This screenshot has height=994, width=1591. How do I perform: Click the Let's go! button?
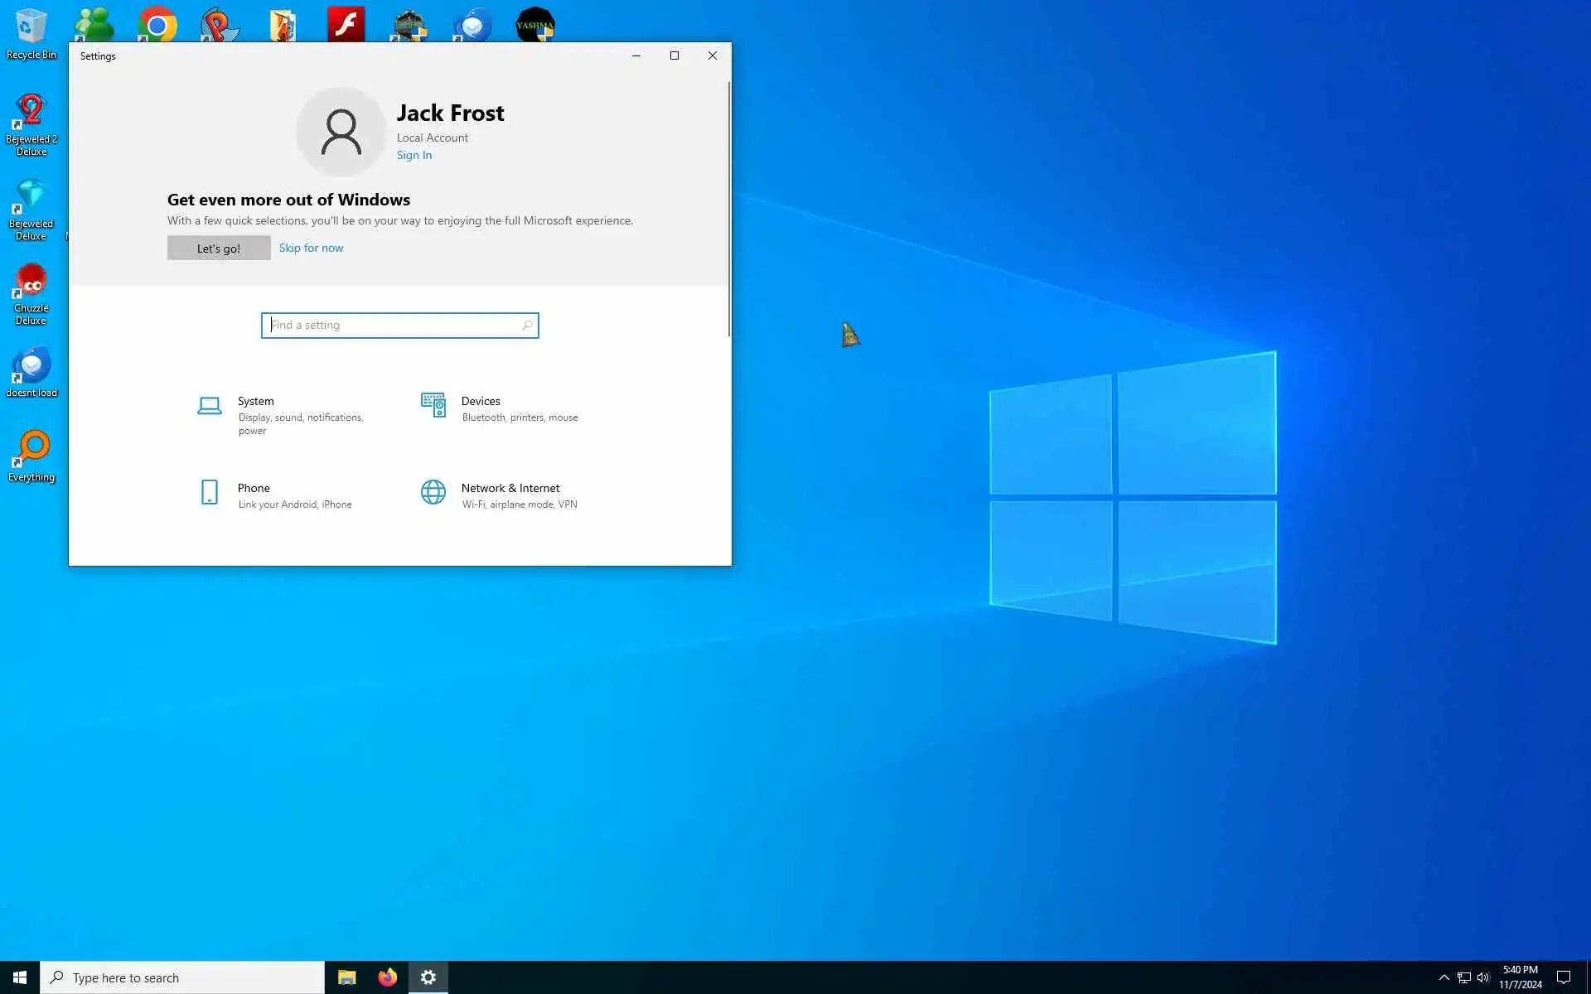tap(219, 248)
